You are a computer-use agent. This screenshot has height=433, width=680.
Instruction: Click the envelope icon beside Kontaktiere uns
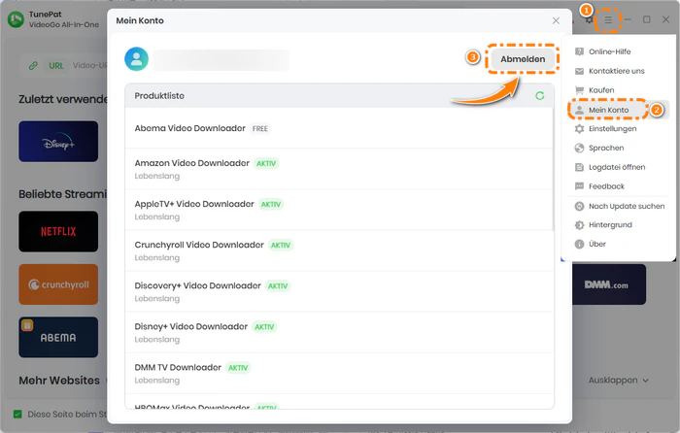point(579,71)
